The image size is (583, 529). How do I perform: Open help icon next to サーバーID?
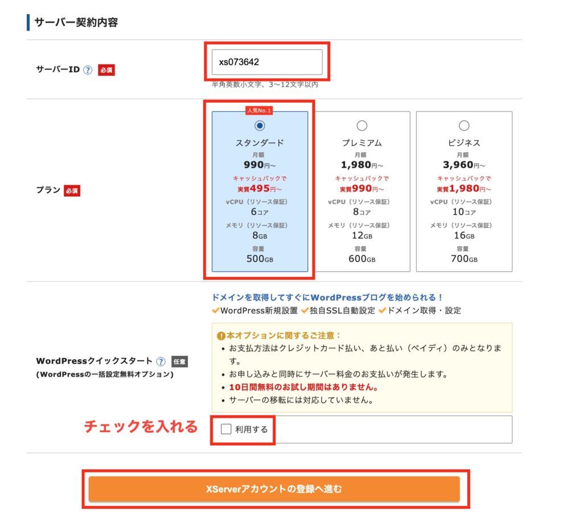88,70
